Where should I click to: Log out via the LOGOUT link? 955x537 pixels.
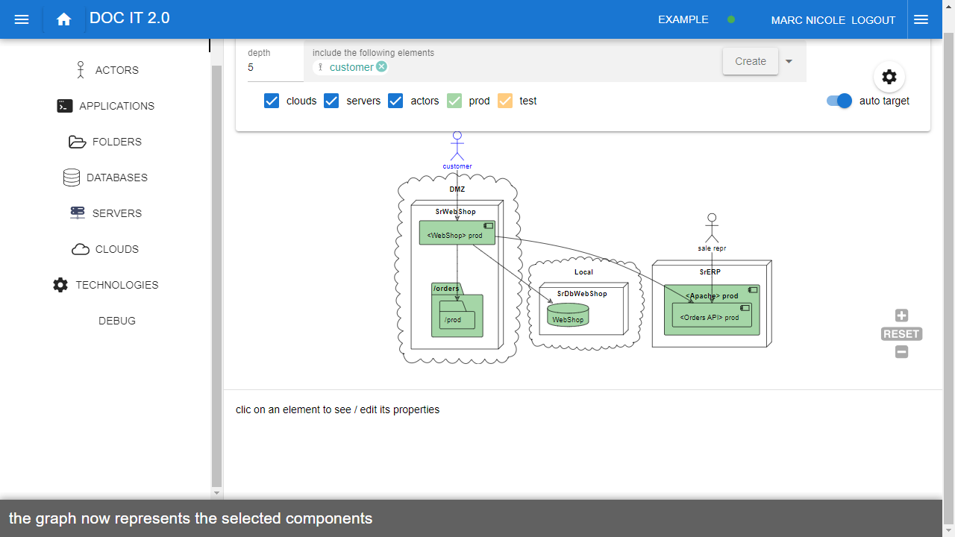pos(873,20)
